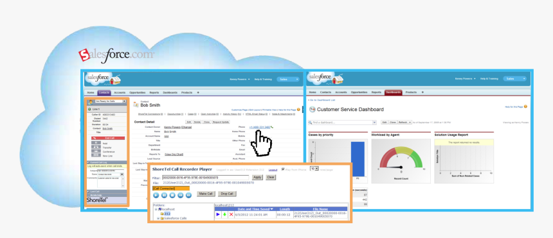The width and height of the screenshot is (553, 238).
Task: Open Find a dashboard dropdown arrow
Action: tap(374, 123)
